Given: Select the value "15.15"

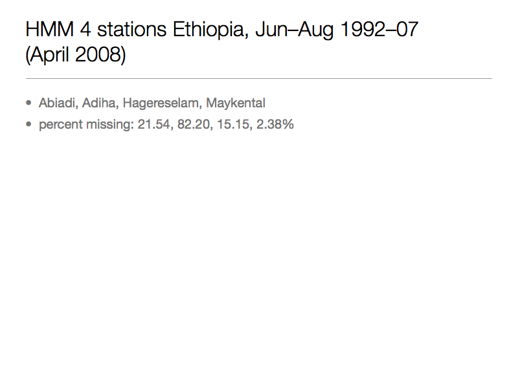Looking at the screenshot, I should pyautogui.click(x=232, y=124).
